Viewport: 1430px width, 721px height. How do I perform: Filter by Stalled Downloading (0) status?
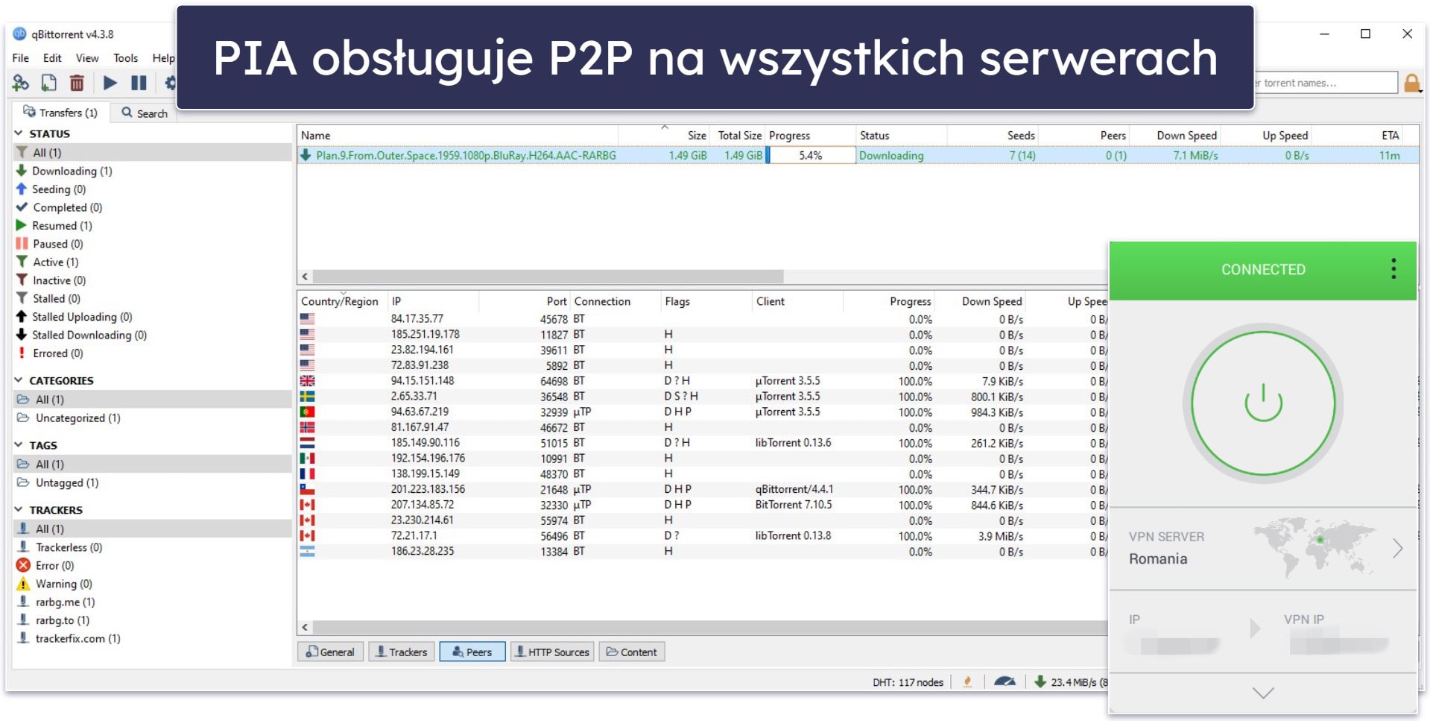89,335
